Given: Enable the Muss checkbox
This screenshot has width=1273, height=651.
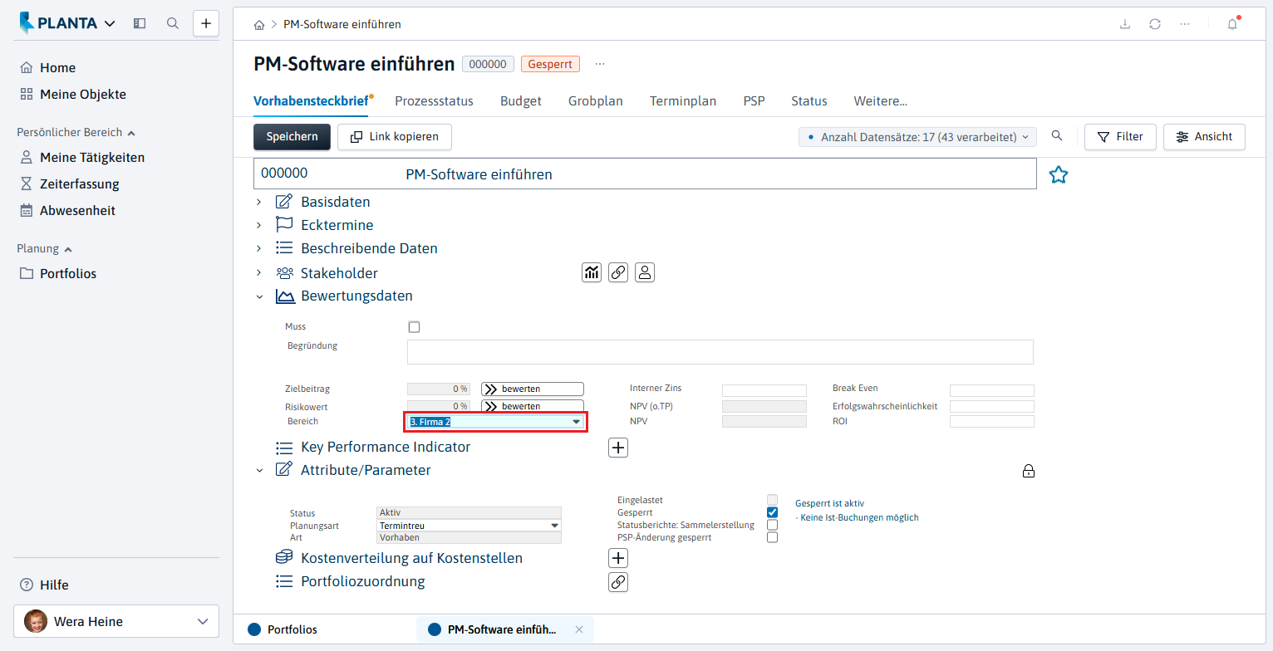Looking at the screenshot, I should [x=414, y=327].
